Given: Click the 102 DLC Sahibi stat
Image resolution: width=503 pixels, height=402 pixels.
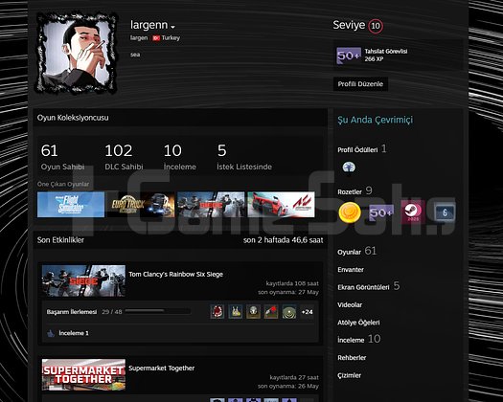Looking at the screenshot, I should point(124,157).
